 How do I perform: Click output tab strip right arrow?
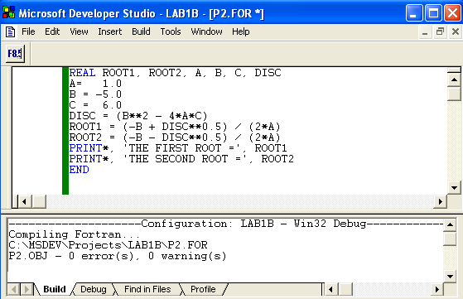[27, 289]
